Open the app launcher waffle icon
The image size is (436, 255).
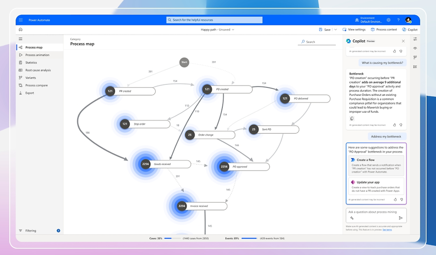pos(20,20)
